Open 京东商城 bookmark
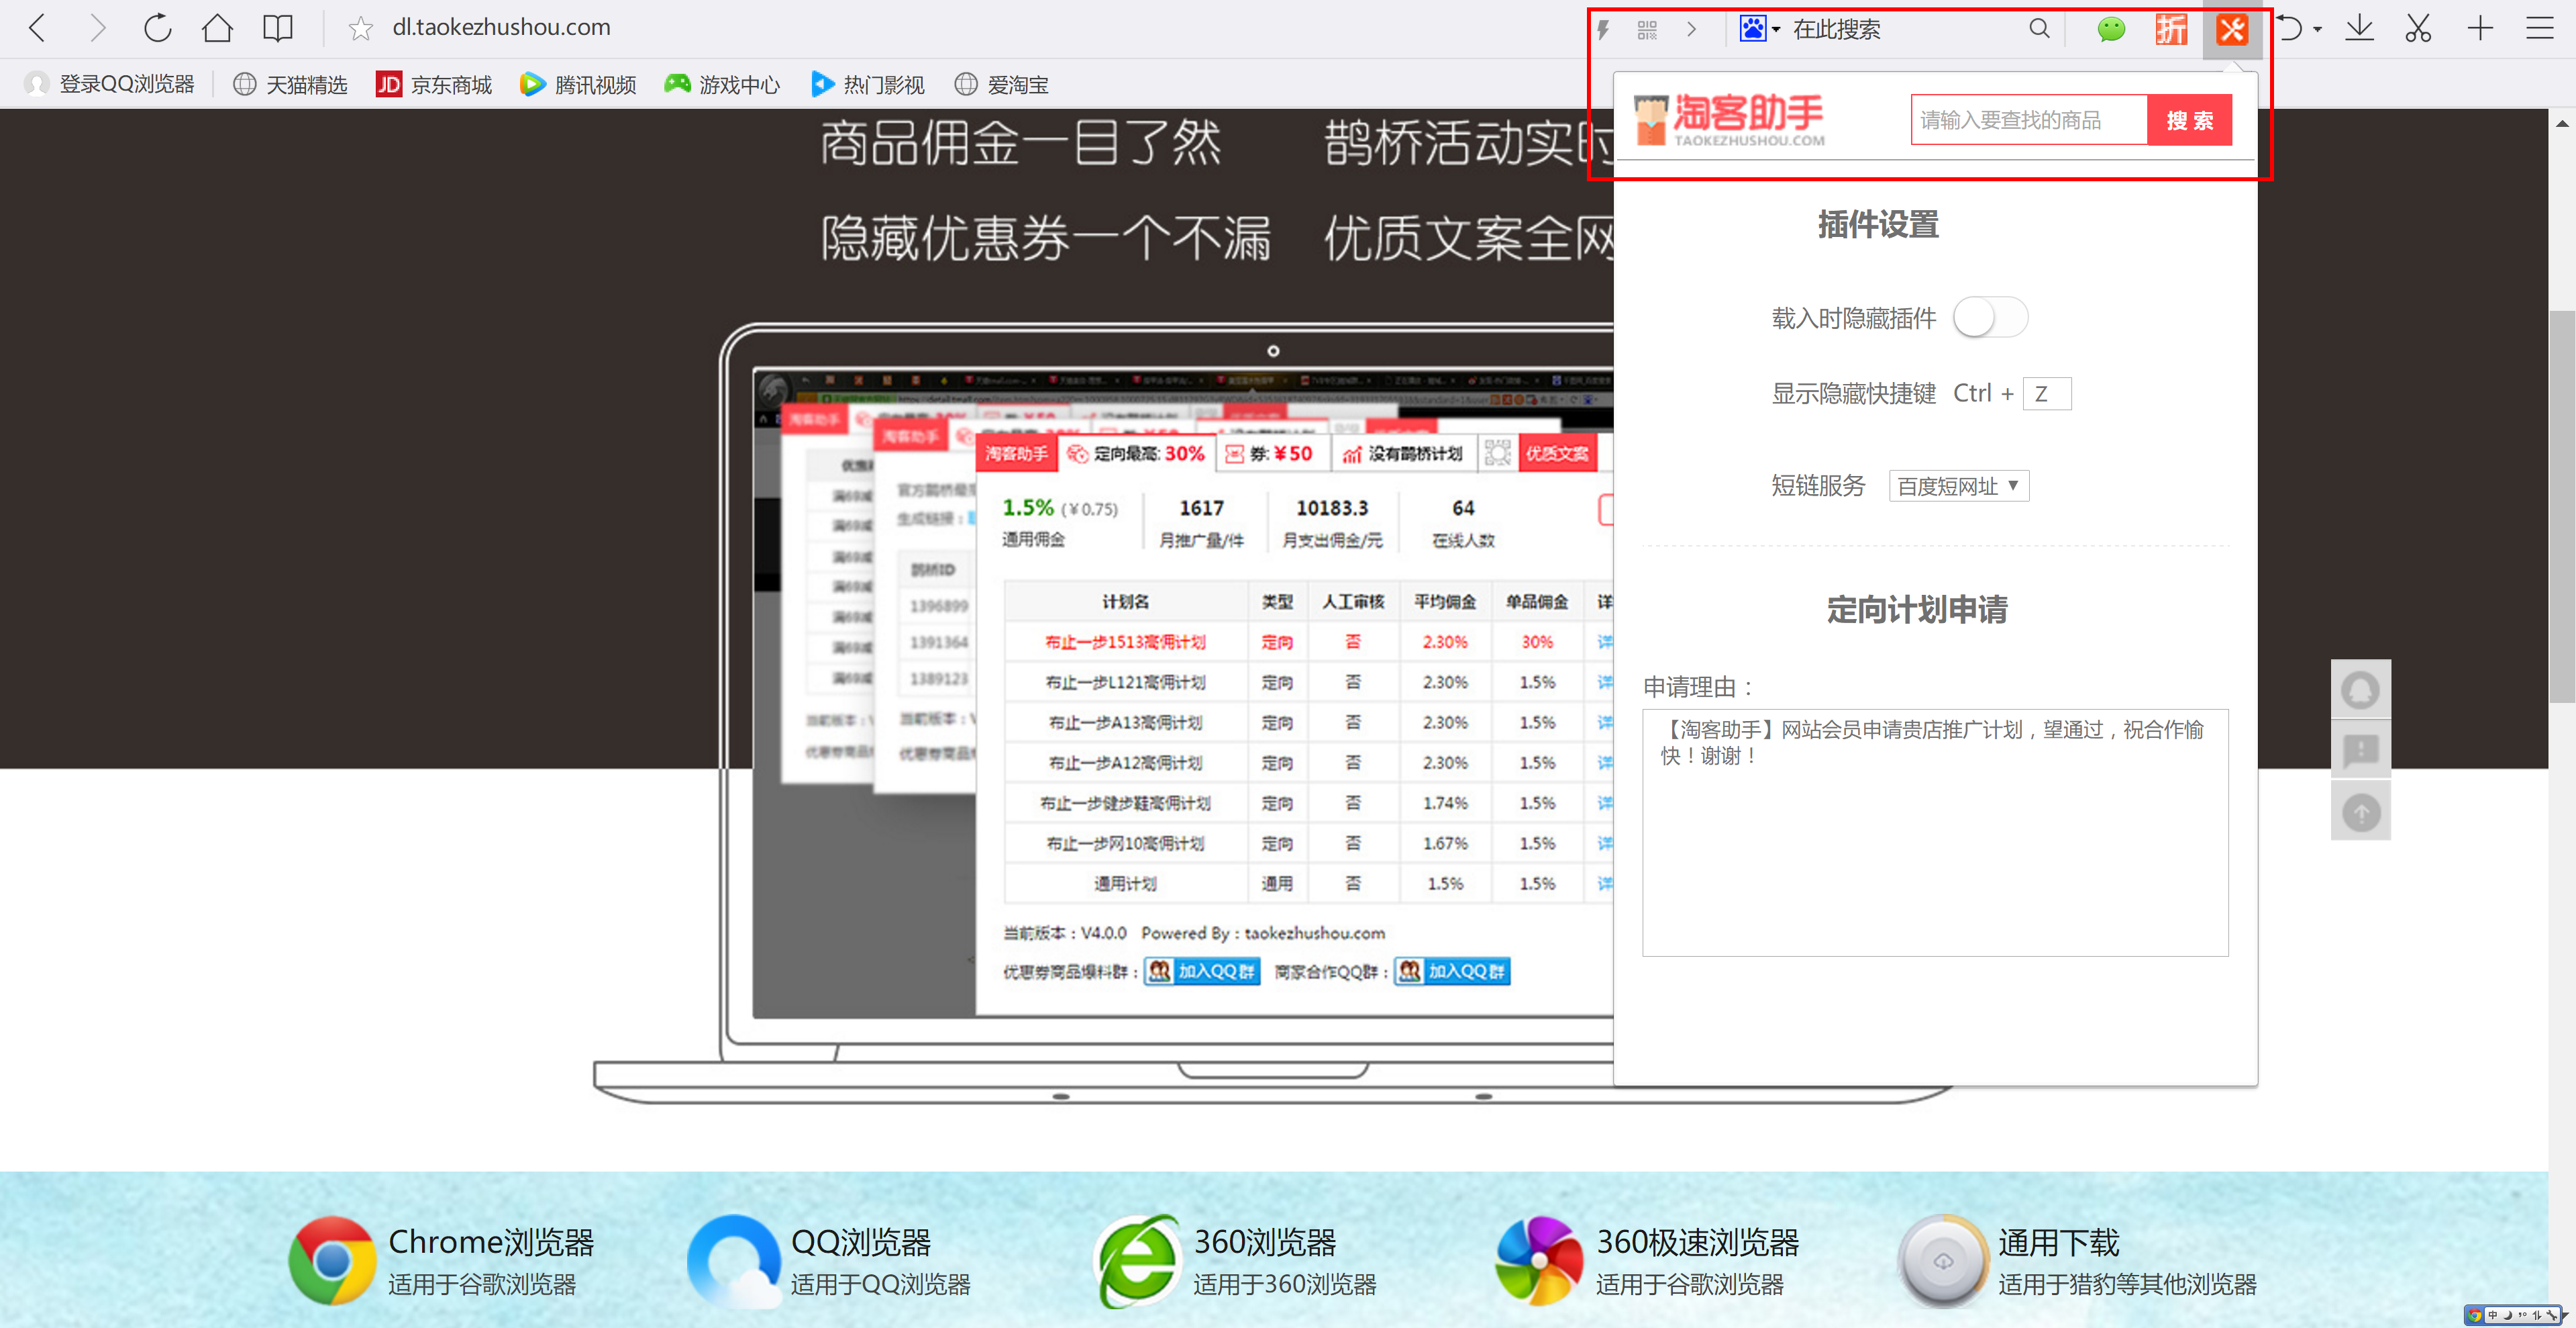Image resolution: width=2576 pixels, height=1328 pixels. pos(434,85)
